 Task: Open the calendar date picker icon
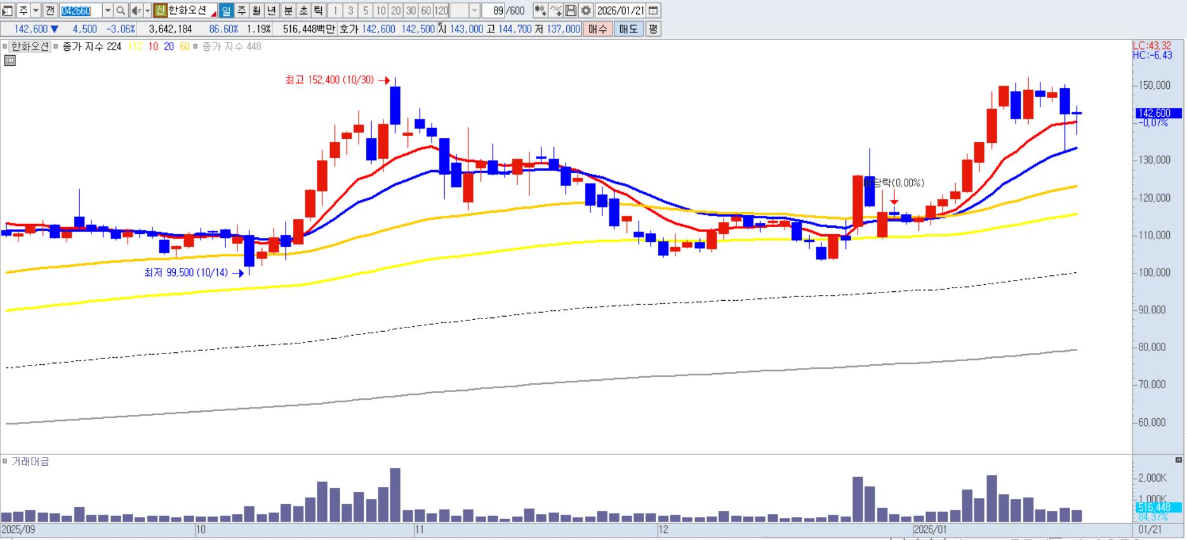tap(653, 11)
